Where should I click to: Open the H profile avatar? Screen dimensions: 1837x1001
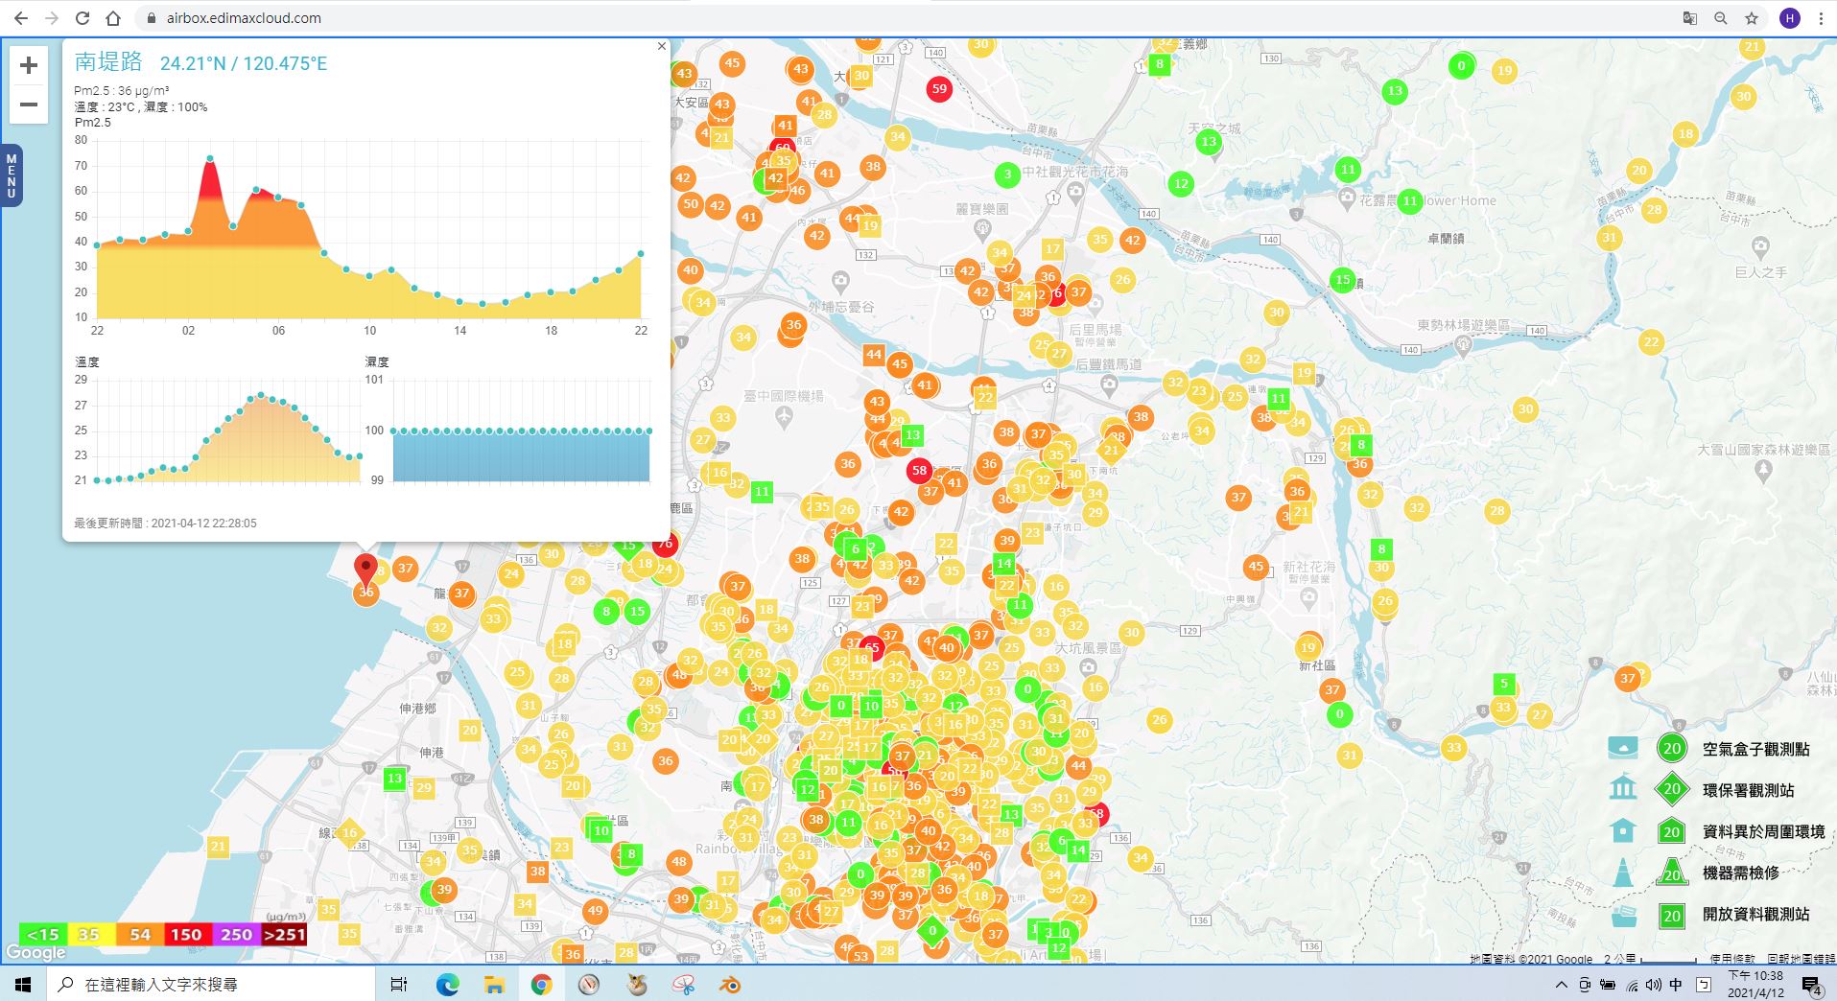click(x=1790, y=18)
